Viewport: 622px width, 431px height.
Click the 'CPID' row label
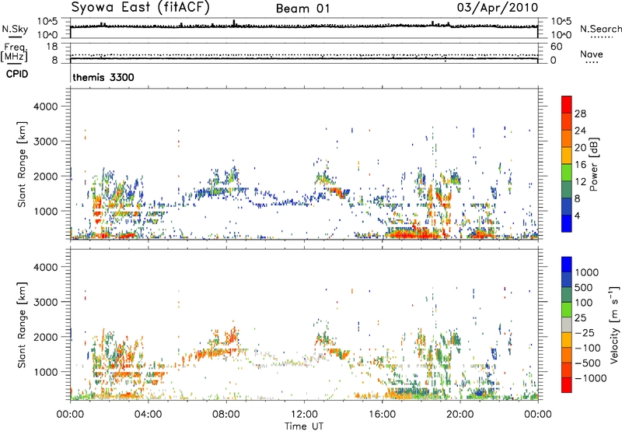[x=17, y=74]
